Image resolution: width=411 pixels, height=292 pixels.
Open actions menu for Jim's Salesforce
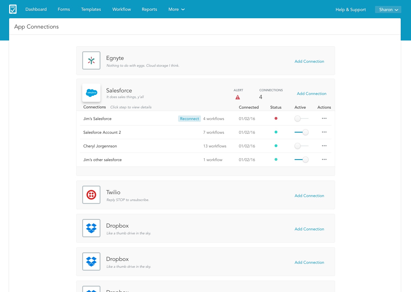click(x=324, y=118)
